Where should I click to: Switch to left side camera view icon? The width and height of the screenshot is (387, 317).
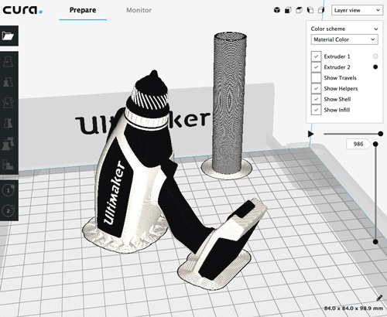coord(310,10)
